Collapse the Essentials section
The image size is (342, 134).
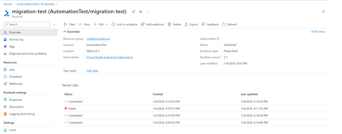point(65,32)
